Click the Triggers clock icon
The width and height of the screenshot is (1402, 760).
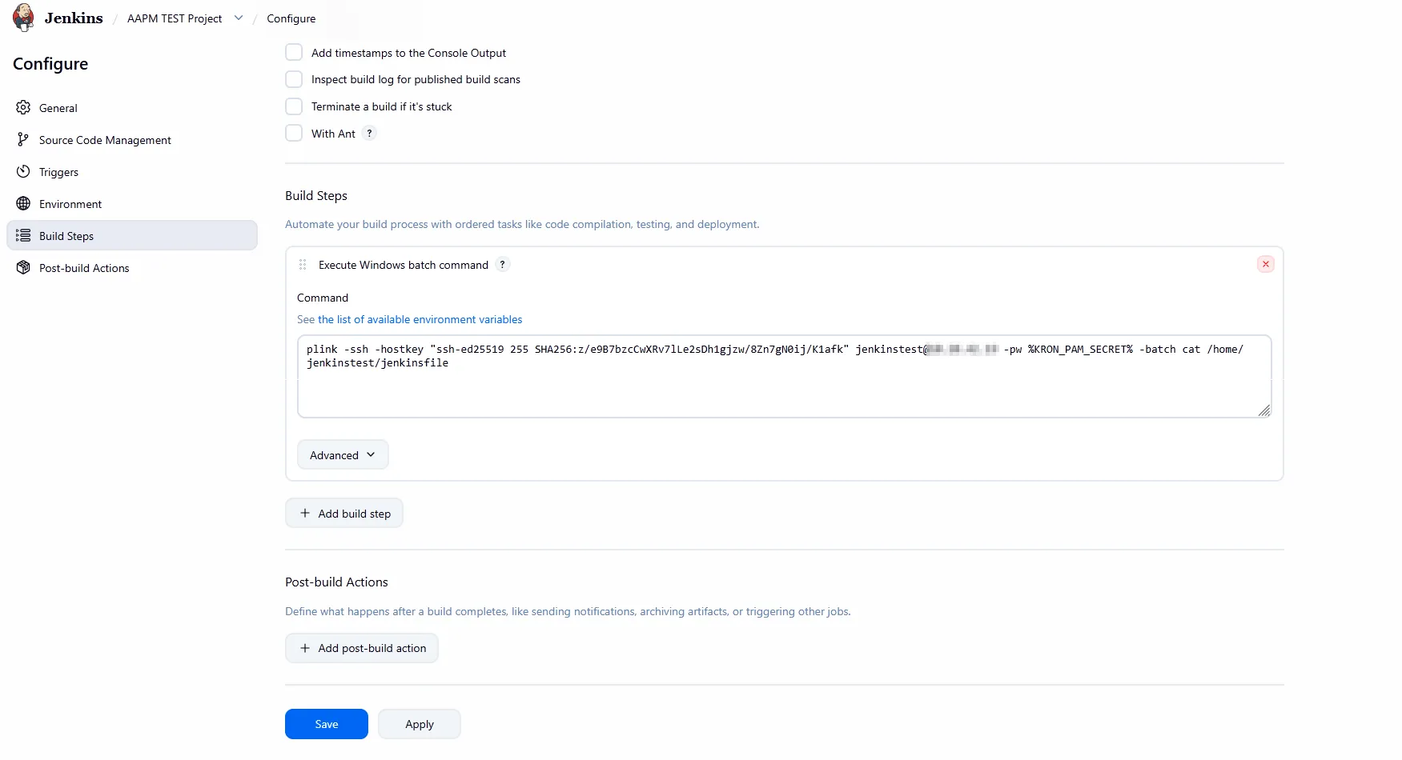click(x=23, y=171)
